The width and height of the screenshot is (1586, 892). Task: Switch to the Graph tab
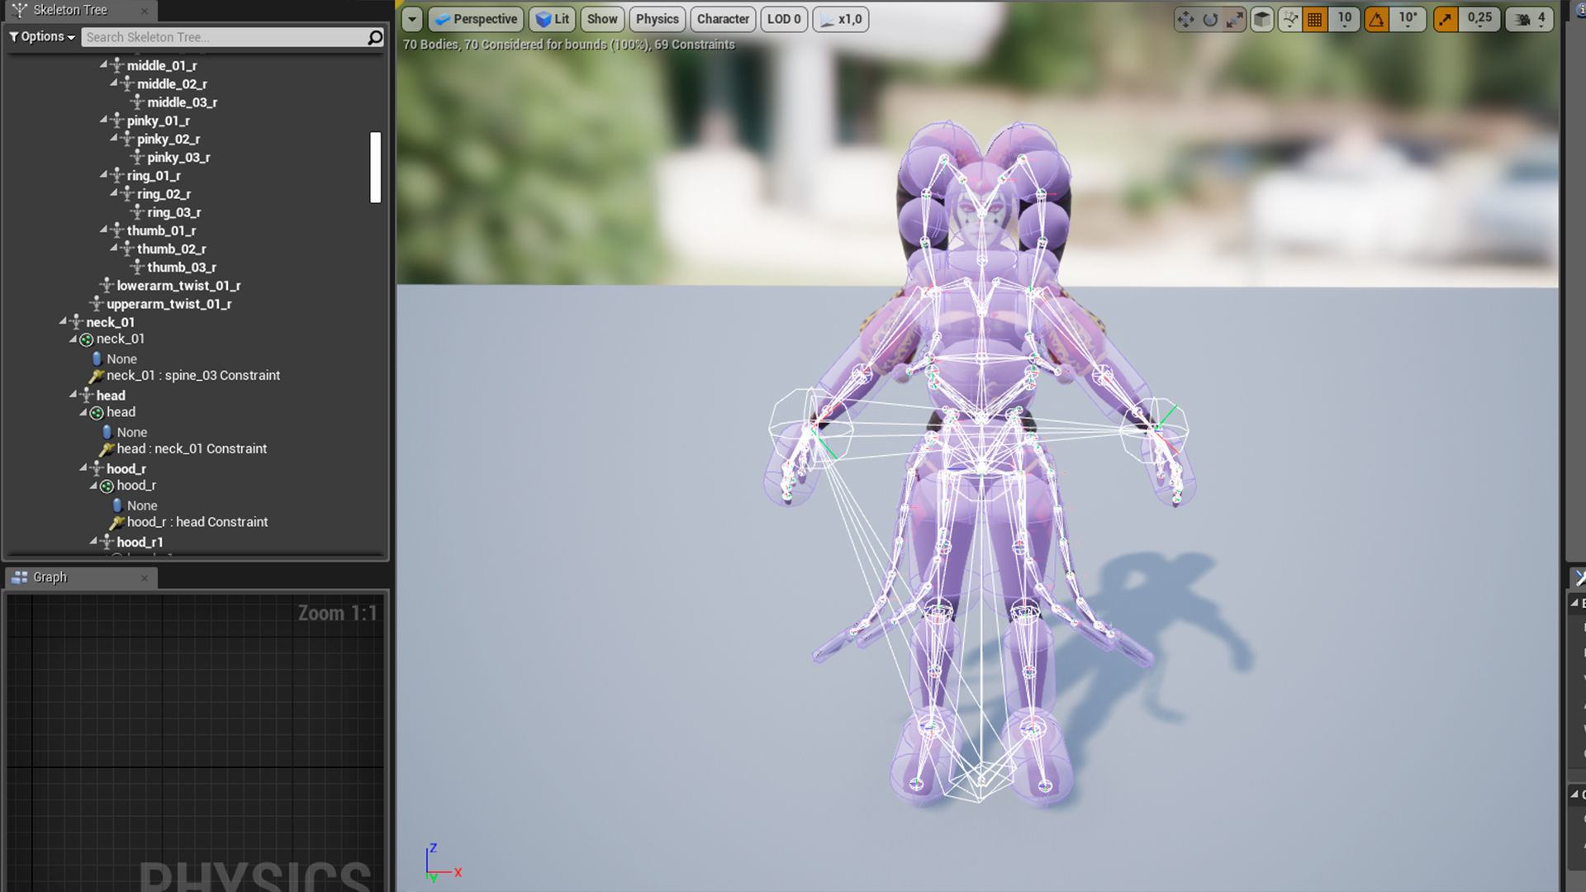[x=50, y=577]
